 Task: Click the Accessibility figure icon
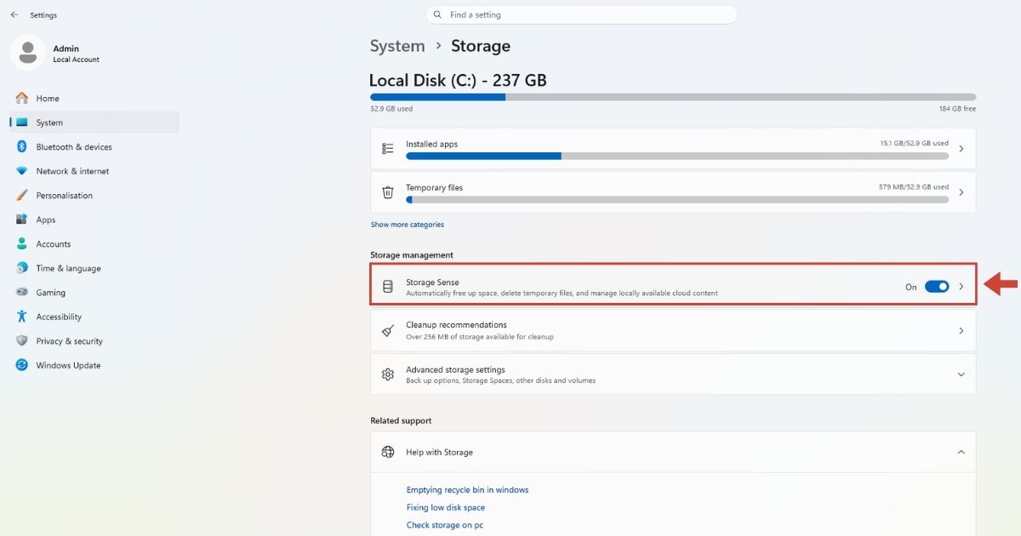21,316
